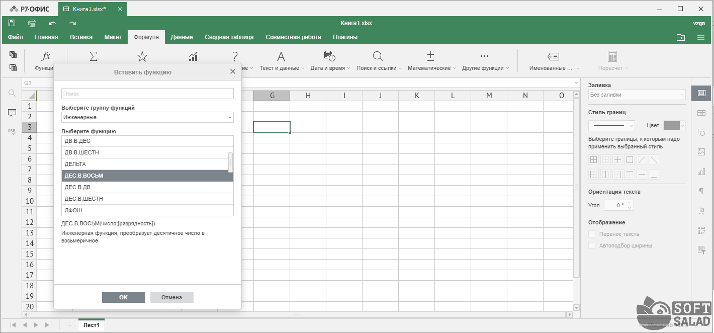Open Поиск и ссылки functions dropdown
This screenshot has height=333, width=714.
[378, 61]
